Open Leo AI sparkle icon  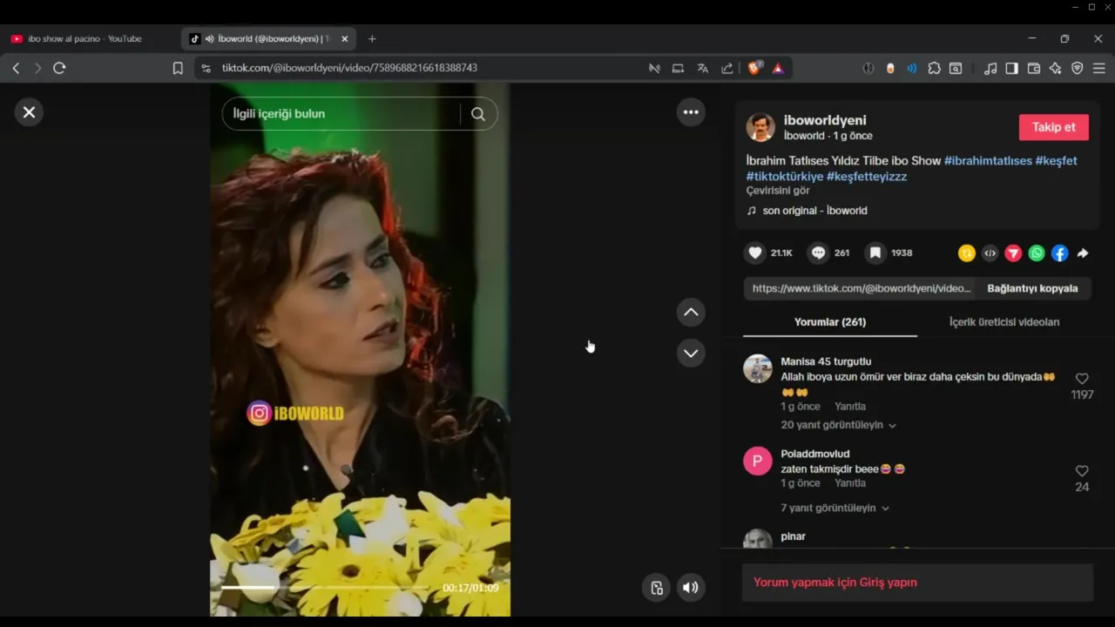1056,68
